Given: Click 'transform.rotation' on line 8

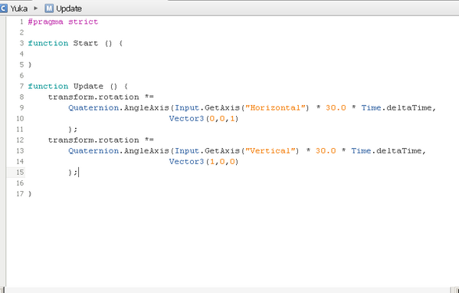Looking at the screenshot, I should click(x=93, y=97).
